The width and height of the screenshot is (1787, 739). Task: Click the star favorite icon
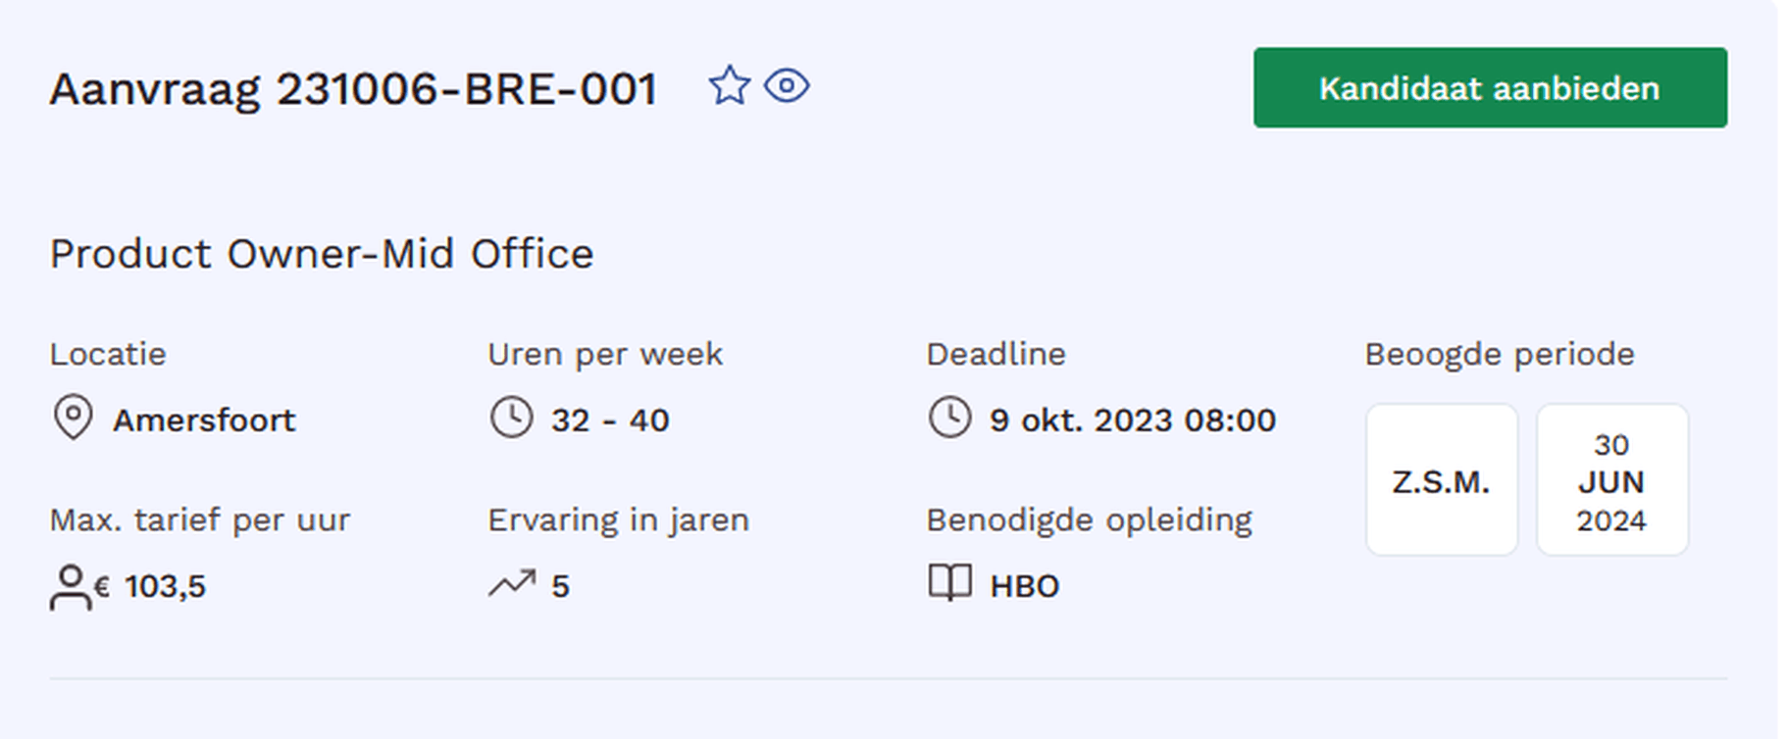point(729,86)
